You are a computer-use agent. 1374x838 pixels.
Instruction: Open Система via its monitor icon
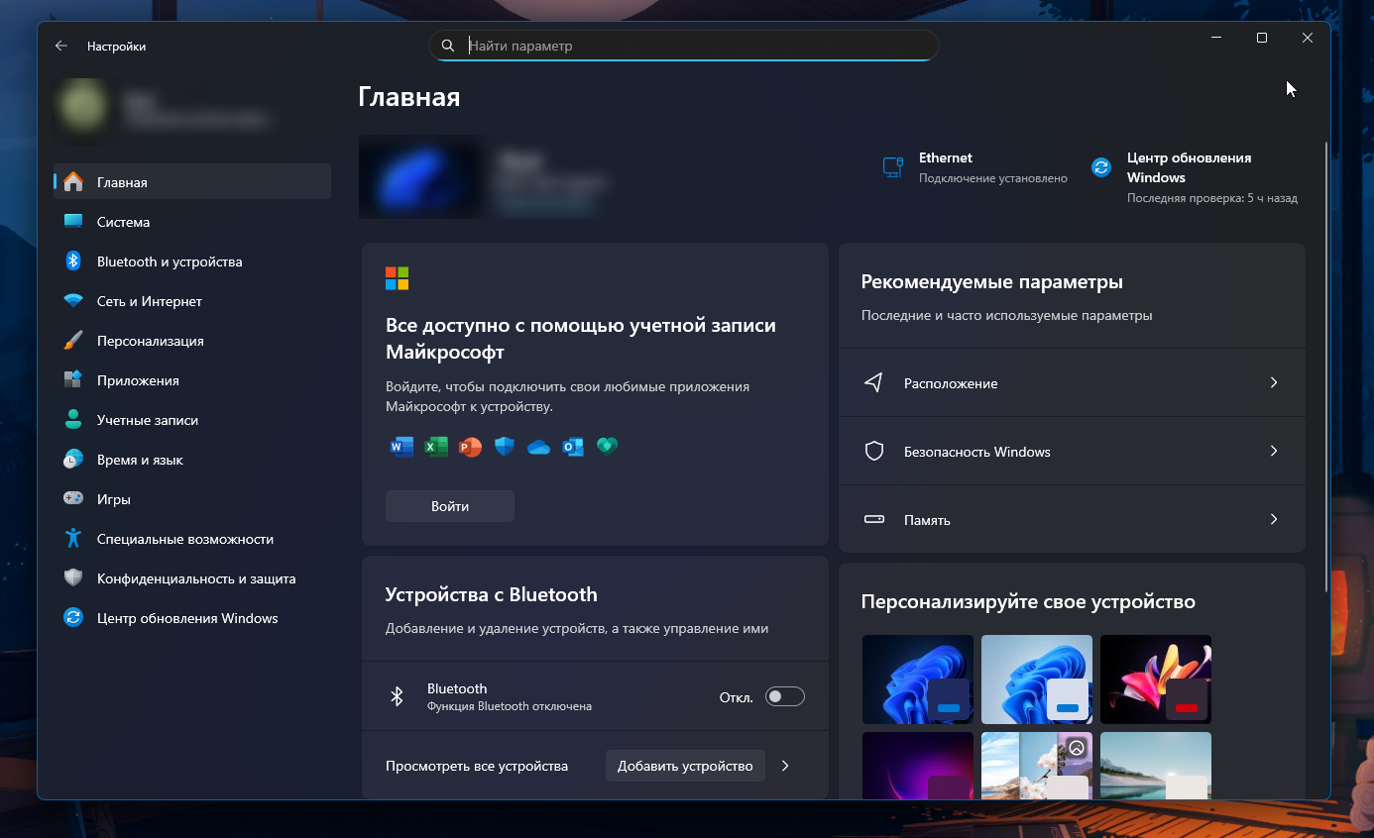(x=73, y=222)
